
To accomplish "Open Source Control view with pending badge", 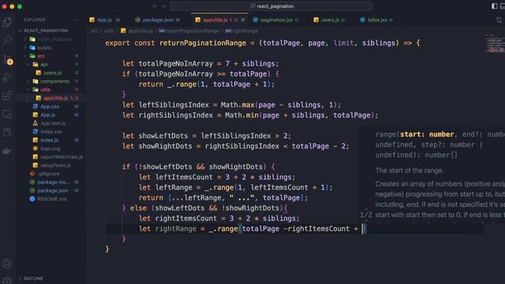I will 7,59.
